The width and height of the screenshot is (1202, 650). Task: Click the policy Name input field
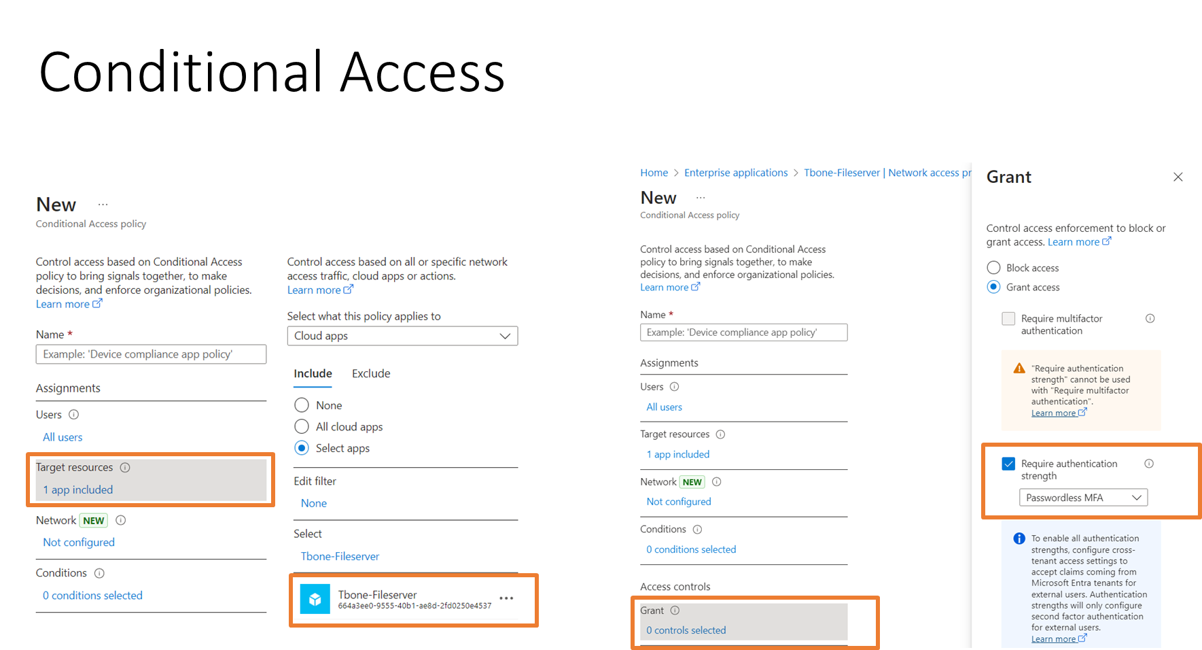(x=151, y=354)
